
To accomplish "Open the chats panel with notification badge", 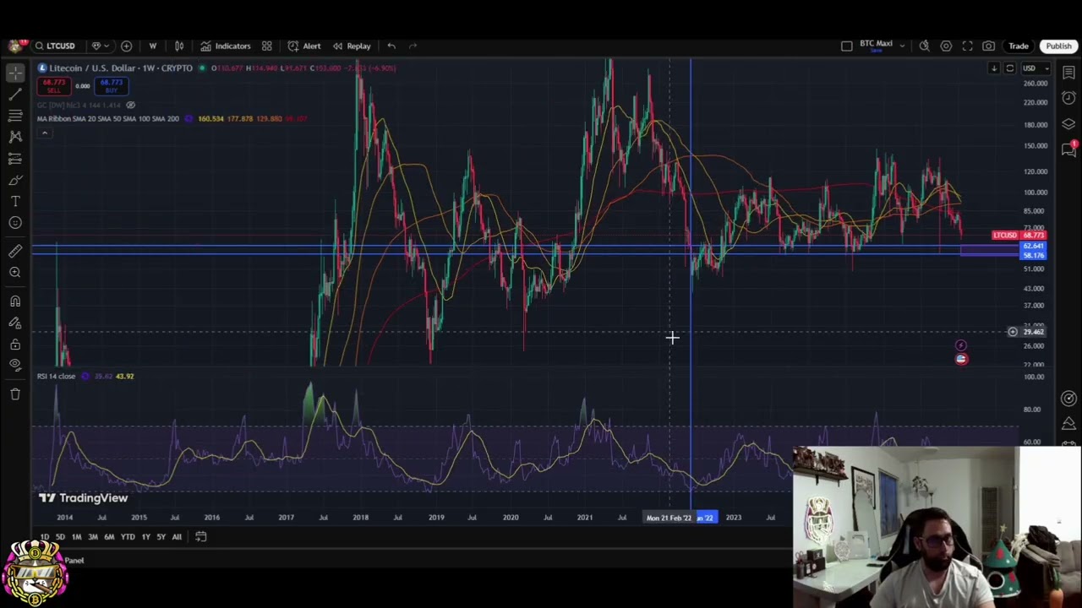I will (1068, 149).
